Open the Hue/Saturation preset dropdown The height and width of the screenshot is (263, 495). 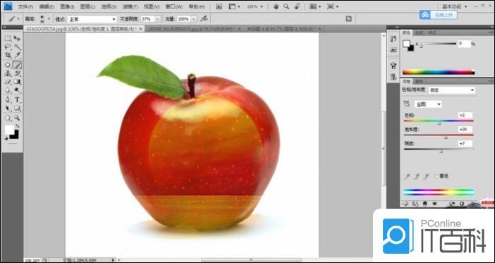451,90
